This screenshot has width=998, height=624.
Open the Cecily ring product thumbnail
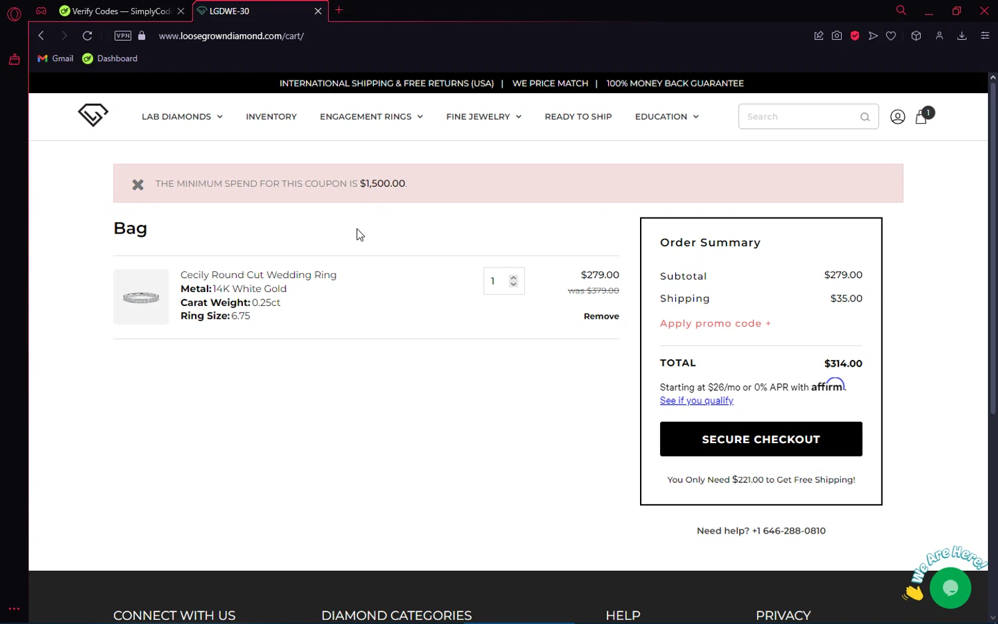point(141,297)
